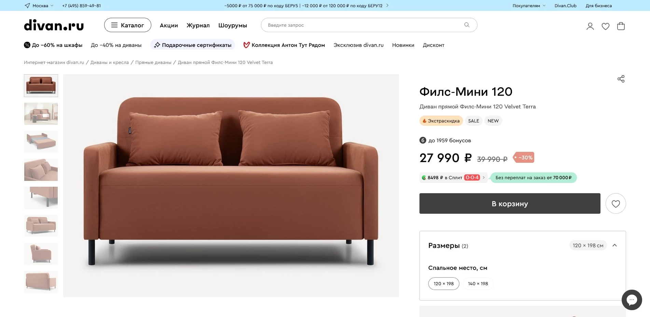Open favorites heart icon in header
This screenshot has width=650, height=317.
[605, 26]
